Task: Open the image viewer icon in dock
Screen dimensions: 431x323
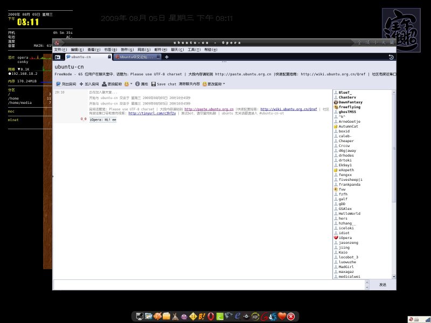Action: [x=149, y=317]
